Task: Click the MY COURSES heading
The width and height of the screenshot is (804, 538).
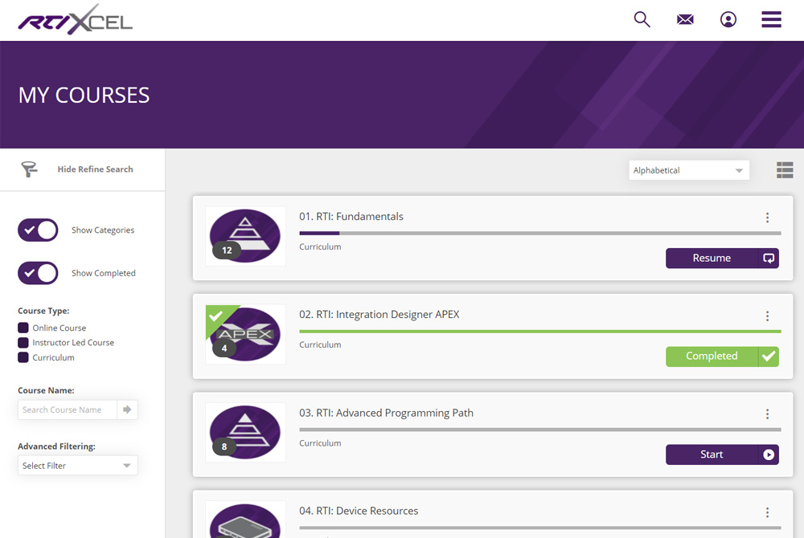Action: (x=84, y=96)
